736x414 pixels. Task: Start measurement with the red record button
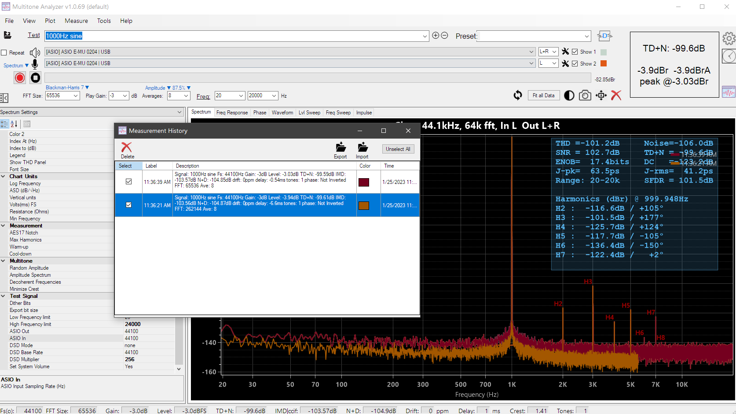20,78
